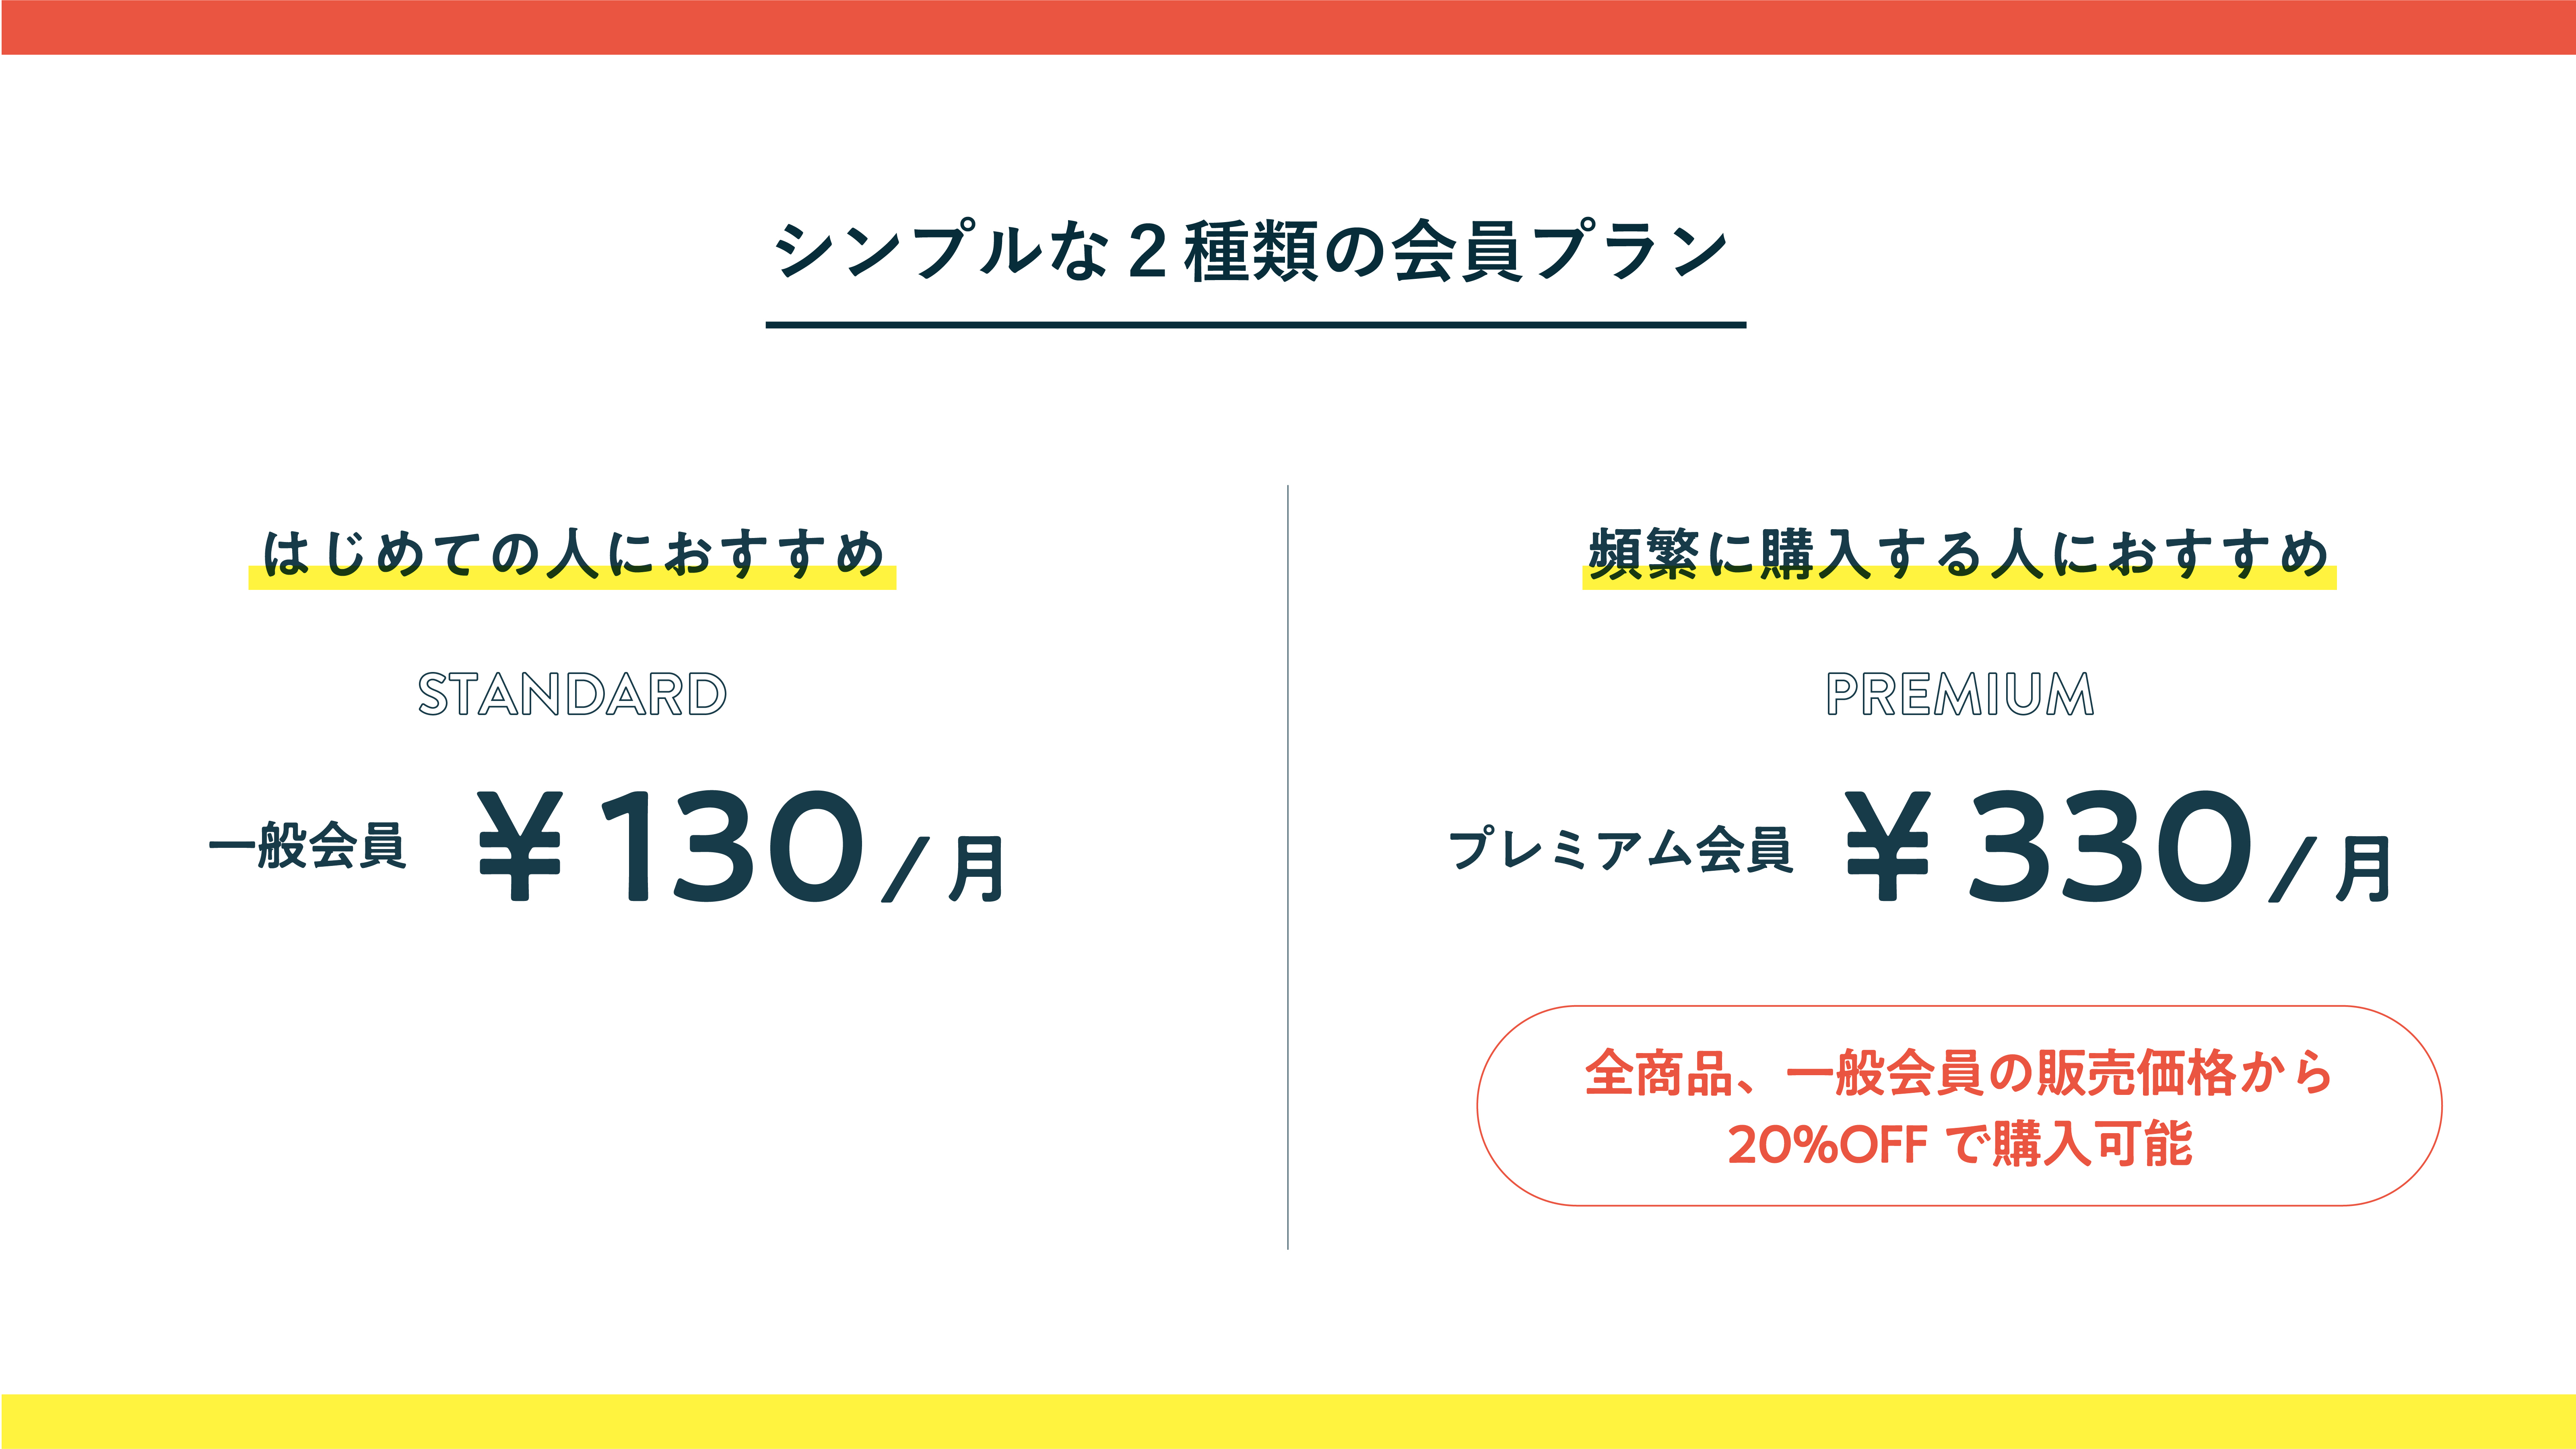Select the 330 price number
This screenshot has height=1449, width=2576.
tap(2110, 846)
